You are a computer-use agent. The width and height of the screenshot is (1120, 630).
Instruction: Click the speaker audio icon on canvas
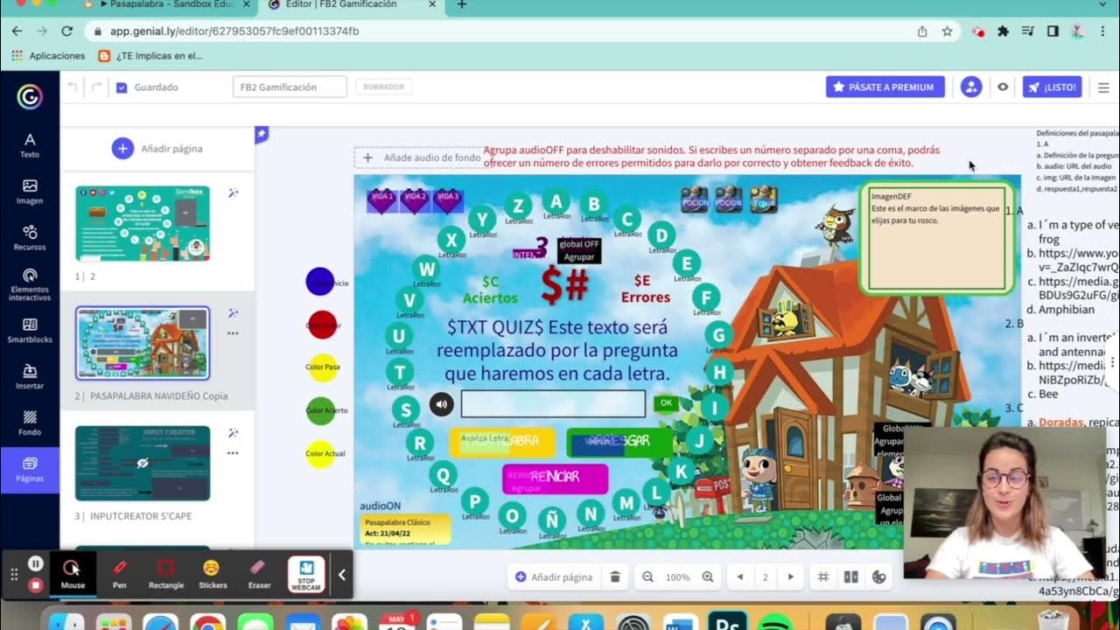coord(442,404)
